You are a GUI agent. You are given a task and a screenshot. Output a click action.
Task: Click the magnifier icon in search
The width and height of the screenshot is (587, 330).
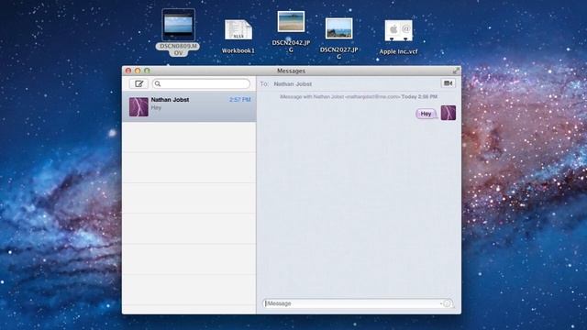coord(158,83)
